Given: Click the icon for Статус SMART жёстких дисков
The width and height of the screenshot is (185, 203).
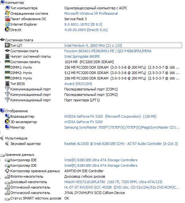Looking at the screenshot, I should tap(7, 199).
